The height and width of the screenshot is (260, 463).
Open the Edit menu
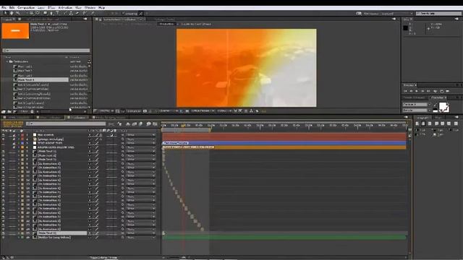pos(12,8)
